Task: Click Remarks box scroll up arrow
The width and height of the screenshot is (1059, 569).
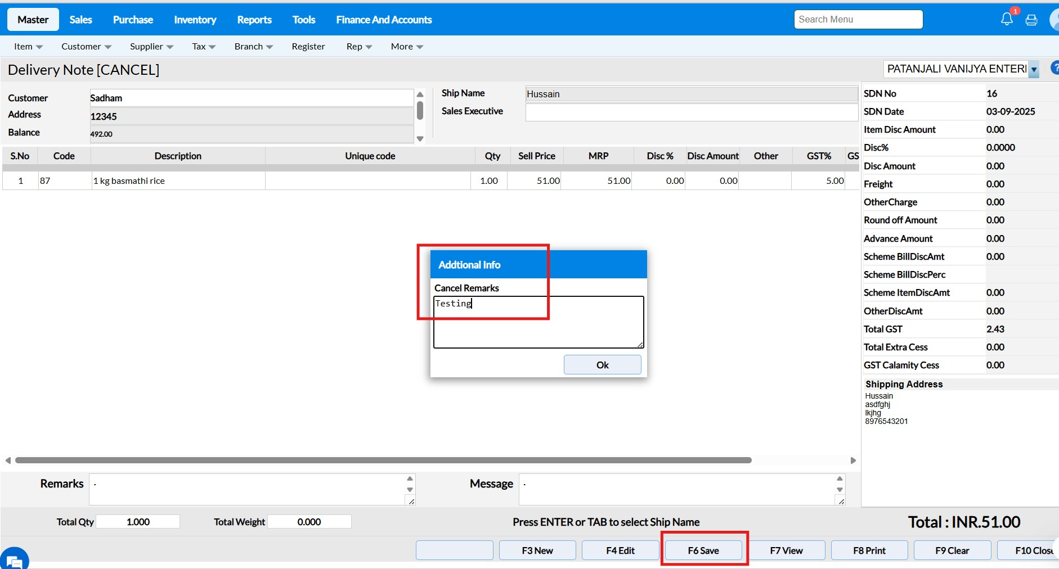Action: [410, 478]
